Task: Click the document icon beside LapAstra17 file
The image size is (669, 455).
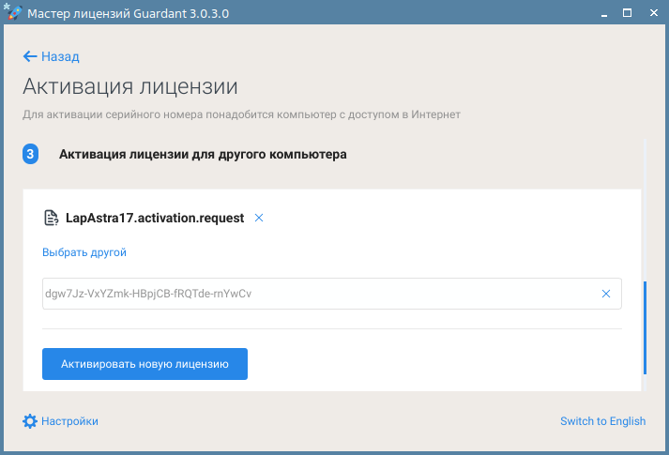Action: pos(51,218)
